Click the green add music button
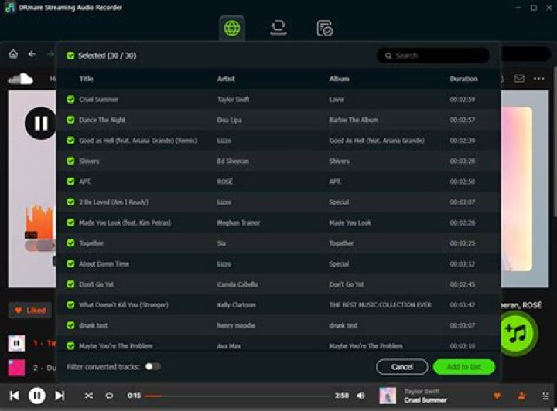The height and width of the screenshot is (411, 557). click(517, 333)
